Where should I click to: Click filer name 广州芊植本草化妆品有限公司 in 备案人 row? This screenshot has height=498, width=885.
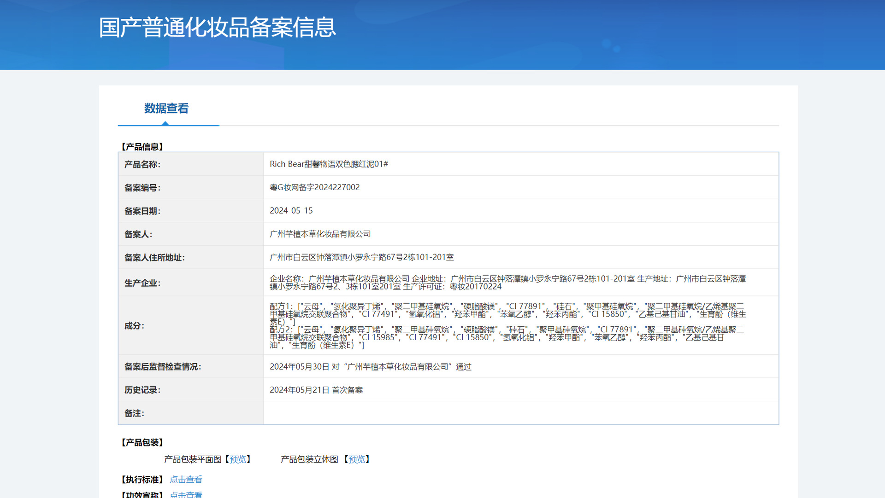click(x=320, y=234)
